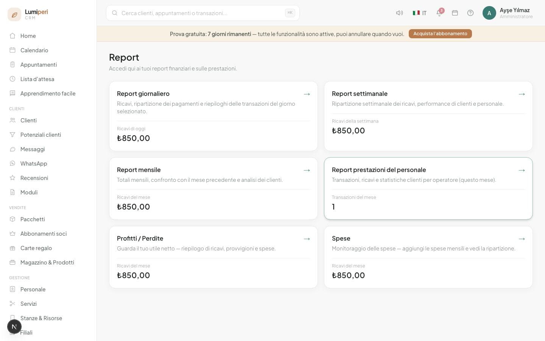This screenshot has width=545, height=341.
Task: Click the 7 giorni rimanenti trial text
Action: (229, 34)
